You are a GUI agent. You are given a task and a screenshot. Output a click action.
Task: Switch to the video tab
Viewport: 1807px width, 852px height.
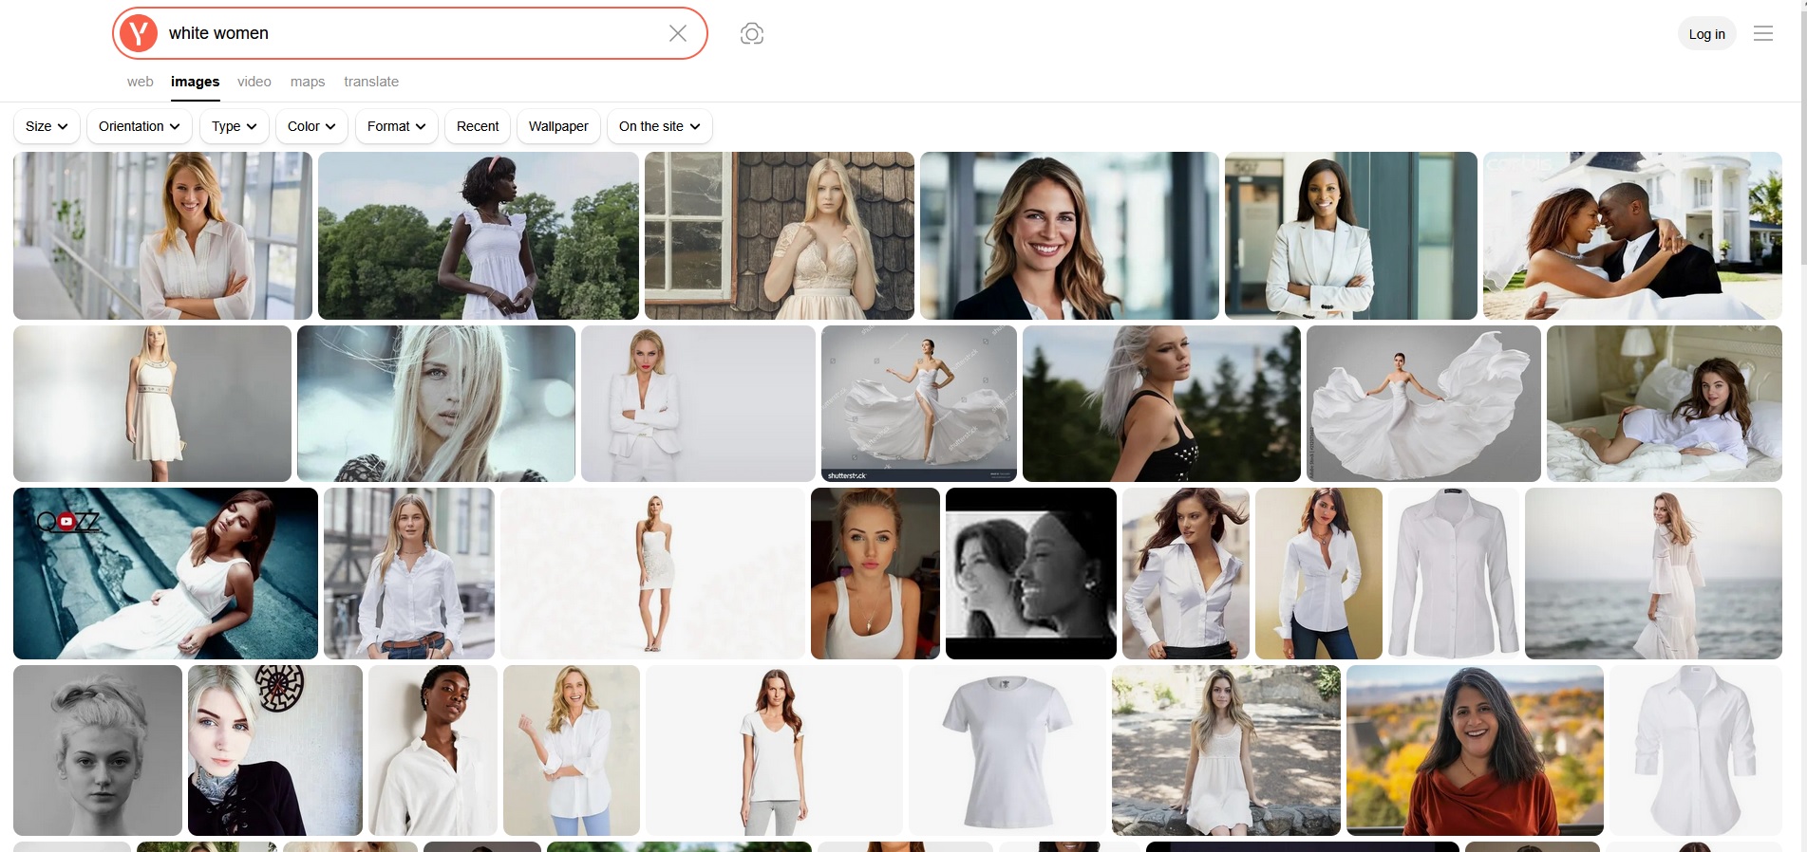click(254, 82)
